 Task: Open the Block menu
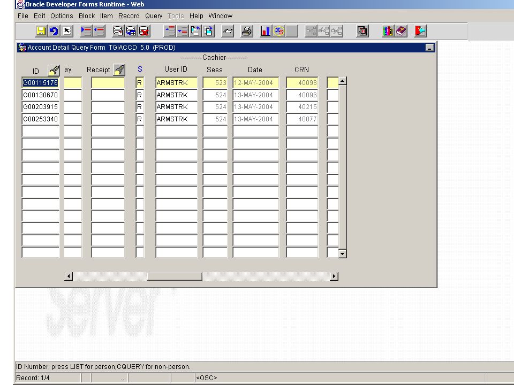tap(87, 16)
